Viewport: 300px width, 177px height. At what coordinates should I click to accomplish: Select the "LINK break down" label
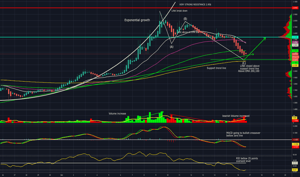point(179,11)
